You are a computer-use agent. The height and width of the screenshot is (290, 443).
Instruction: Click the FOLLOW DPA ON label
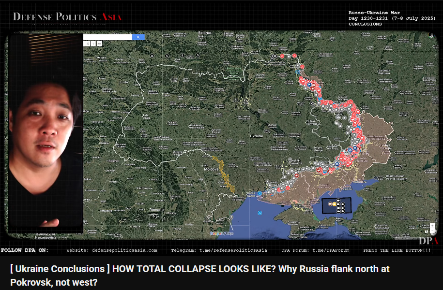[25, 250]
